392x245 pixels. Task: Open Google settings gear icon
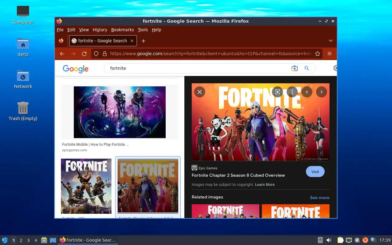pyautogui.click(x=335, y=68)
